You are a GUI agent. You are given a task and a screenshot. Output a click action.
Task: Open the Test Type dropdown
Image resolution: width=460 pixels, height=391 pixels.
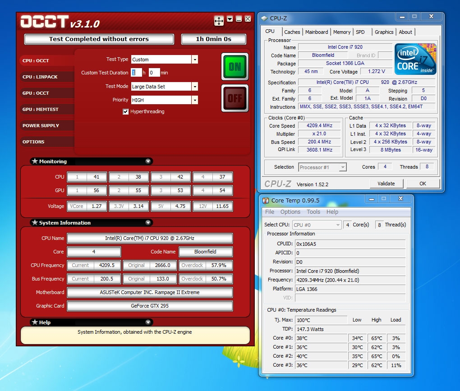pos(195,60)
